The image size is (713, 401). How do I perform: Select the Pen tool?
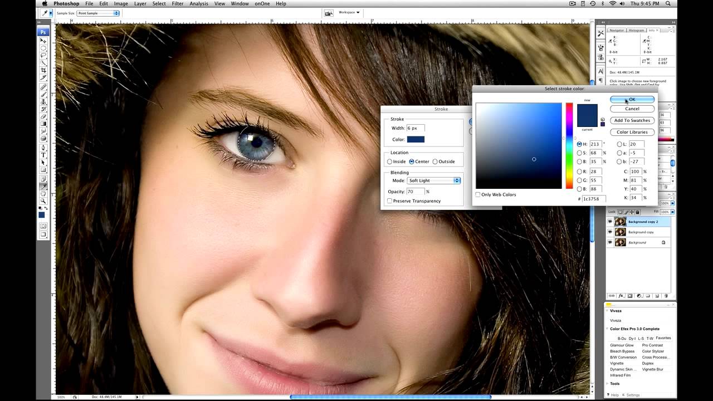tap(45, 148)
